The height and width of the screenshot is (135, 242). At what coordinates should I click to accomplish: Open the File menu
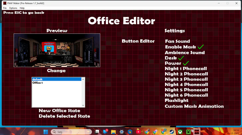pyautogui.click(x=5, y=8)
